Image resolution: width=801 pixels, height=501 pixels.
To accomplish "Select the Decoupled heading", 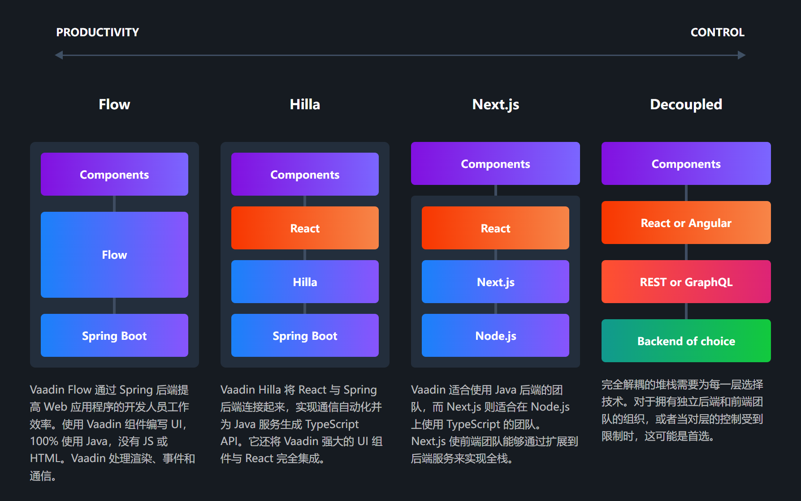I will (x=685, y=104).
